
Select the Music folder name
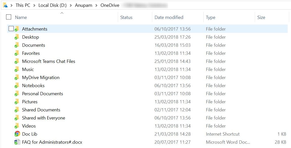pos(28,69)
